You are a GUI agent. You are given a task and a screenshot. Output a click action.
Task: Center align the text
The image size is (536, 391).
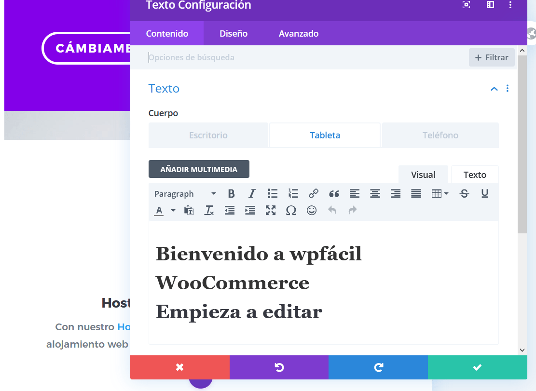[375, 194]
